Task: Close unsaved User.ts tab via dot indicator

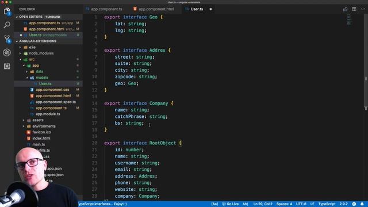Action: pos(210,9)
